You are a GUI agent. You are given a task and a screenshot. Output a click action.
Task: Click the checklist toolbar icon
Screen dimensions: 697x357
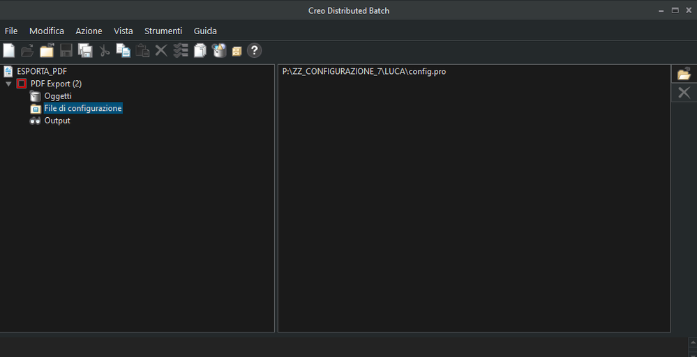181,50
